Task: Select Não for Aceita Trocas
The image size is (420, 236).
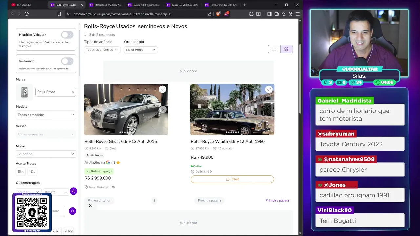Action: pos(32,171)
